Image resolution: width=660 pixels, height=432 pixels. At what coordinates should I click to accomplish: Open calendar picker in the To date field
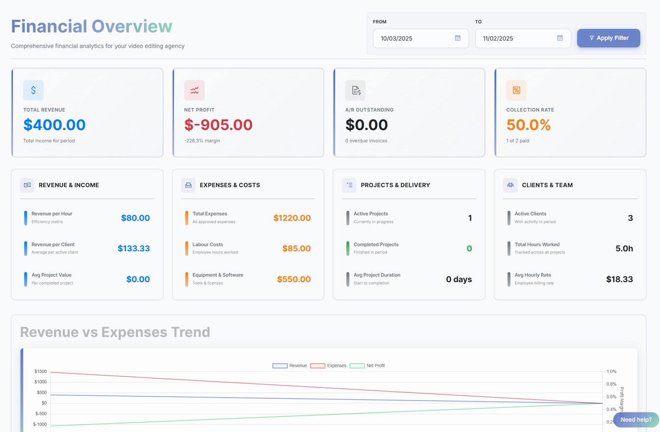560,38
